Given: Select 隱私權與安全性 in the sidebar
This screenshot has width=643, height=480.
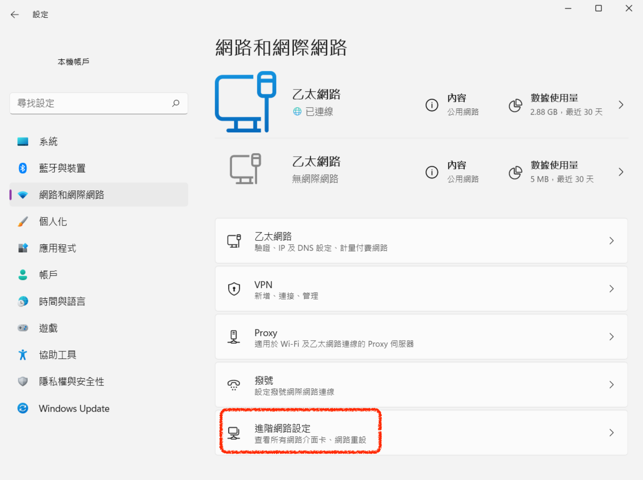Looking at the screenshot, I should (72, 382).
